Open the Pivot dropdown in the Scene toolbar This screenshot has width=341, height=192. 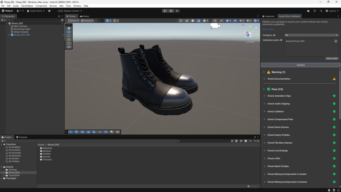73,20
